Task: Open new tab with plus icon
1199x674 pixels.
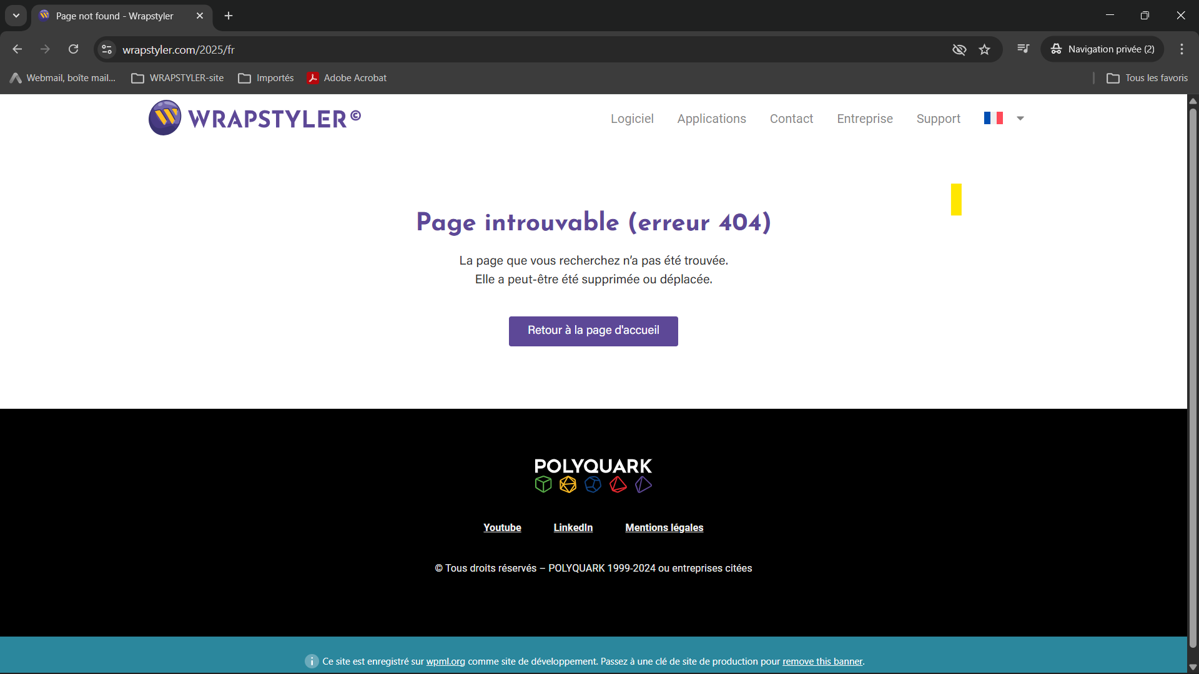Action: [x=229, y=16]
